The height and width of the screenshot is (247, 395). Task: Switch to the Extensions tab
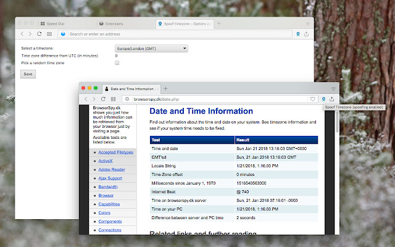pos(114,23)
